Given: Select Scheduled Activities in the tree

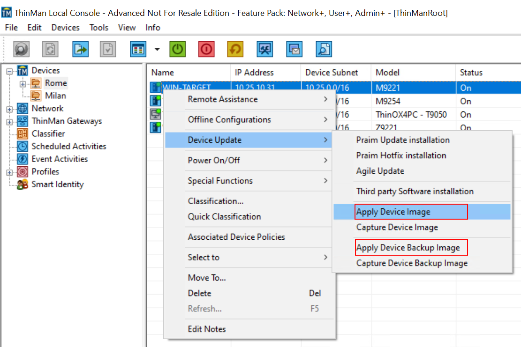Looking at the screenshot, I should click(69, 146).
